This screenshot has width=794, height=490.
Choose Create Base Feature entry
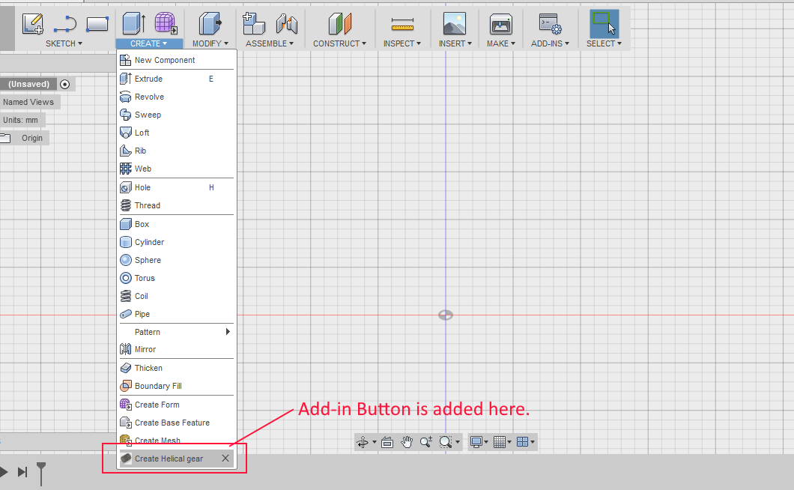click(177, 423)
